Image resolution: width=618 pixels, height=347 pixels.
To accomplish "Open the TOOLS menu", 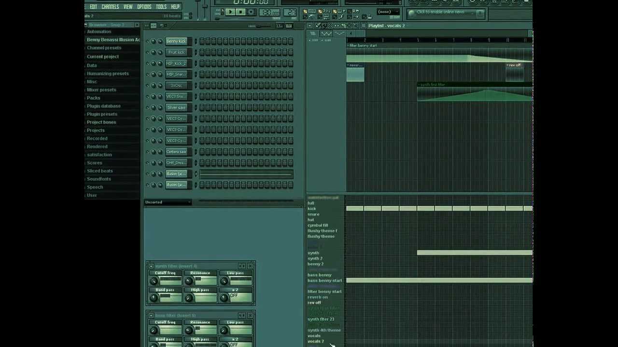I will [x=161, y=7].
